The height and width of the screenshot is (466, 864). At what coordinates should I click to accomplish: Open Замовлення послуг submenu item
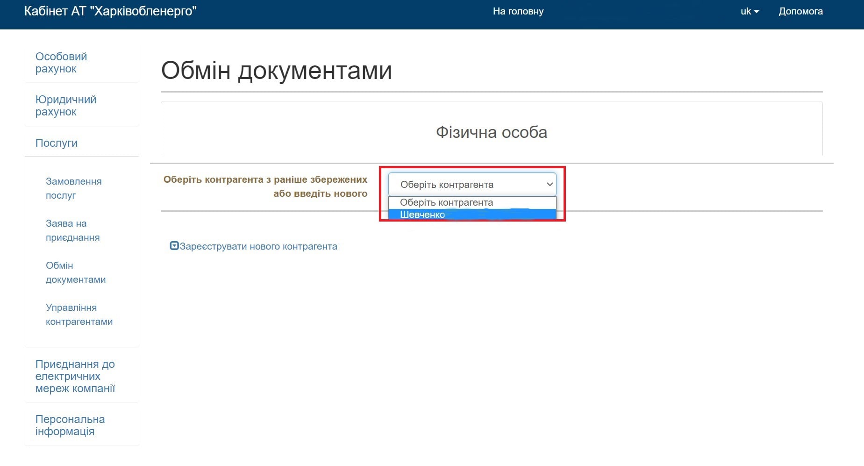73,188
